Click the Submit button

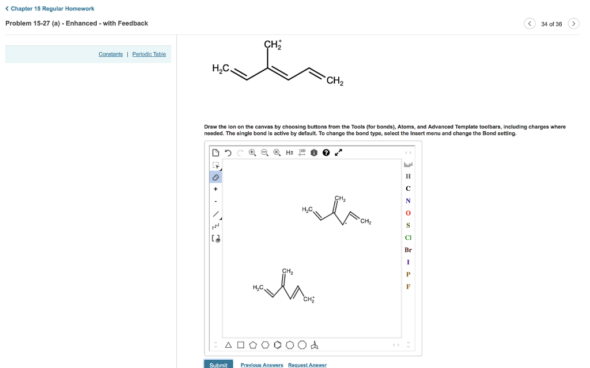tap(218, 365)
